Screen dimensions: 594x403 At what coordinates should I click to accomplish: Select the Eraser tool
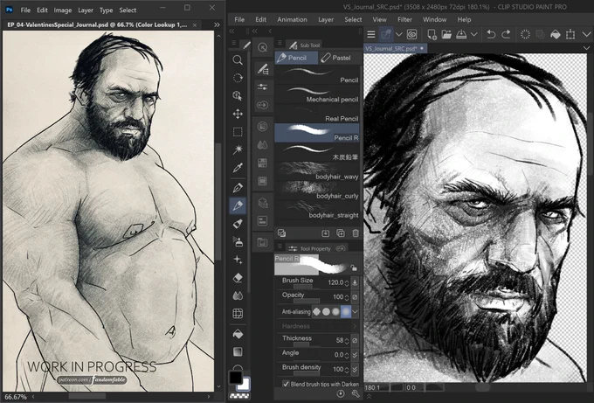(x=238, y=278)
